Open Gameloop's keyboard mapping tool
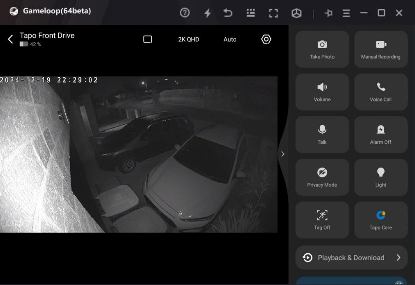This screenshot has height=285, width=415. click(250, 13)
